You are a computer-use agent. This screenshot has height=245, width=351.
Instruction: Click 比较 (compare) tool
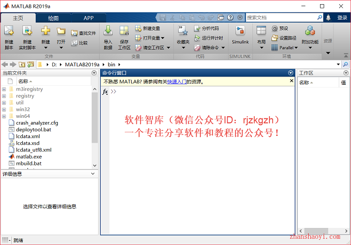coord(79,43)
